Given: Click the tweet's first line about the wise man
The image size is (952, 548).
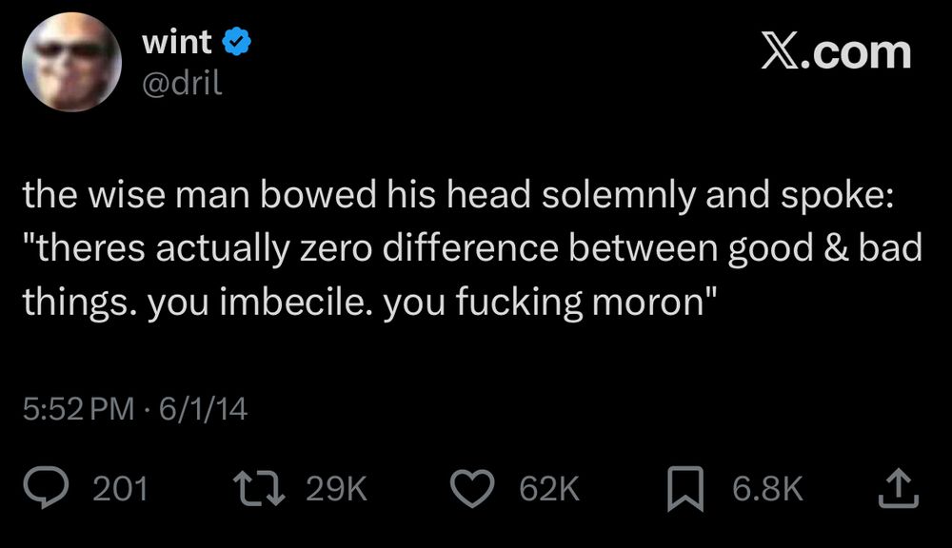Looking at the screenshot, I should 457,195.
